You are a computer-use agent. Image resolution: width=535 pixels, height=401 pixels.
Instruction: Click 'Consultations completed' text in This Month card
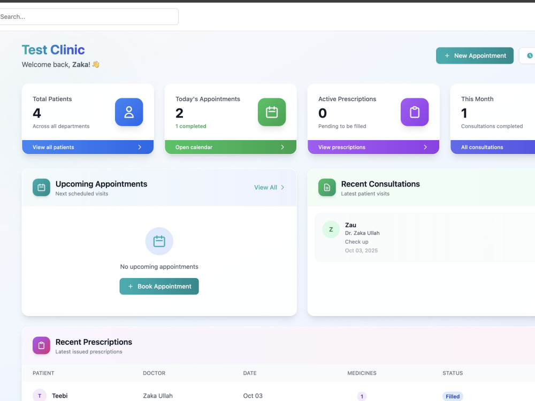(x=492, y=126)
